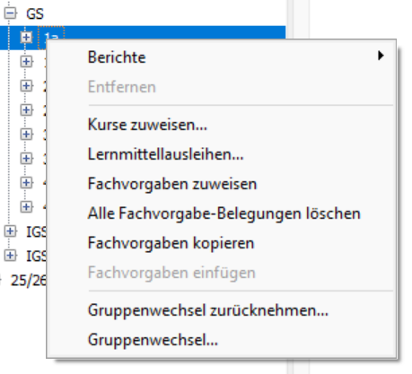Select Kurse zuweisen... menu entry
The width and height of the screenshot is (412, 374).
(222, 125)
